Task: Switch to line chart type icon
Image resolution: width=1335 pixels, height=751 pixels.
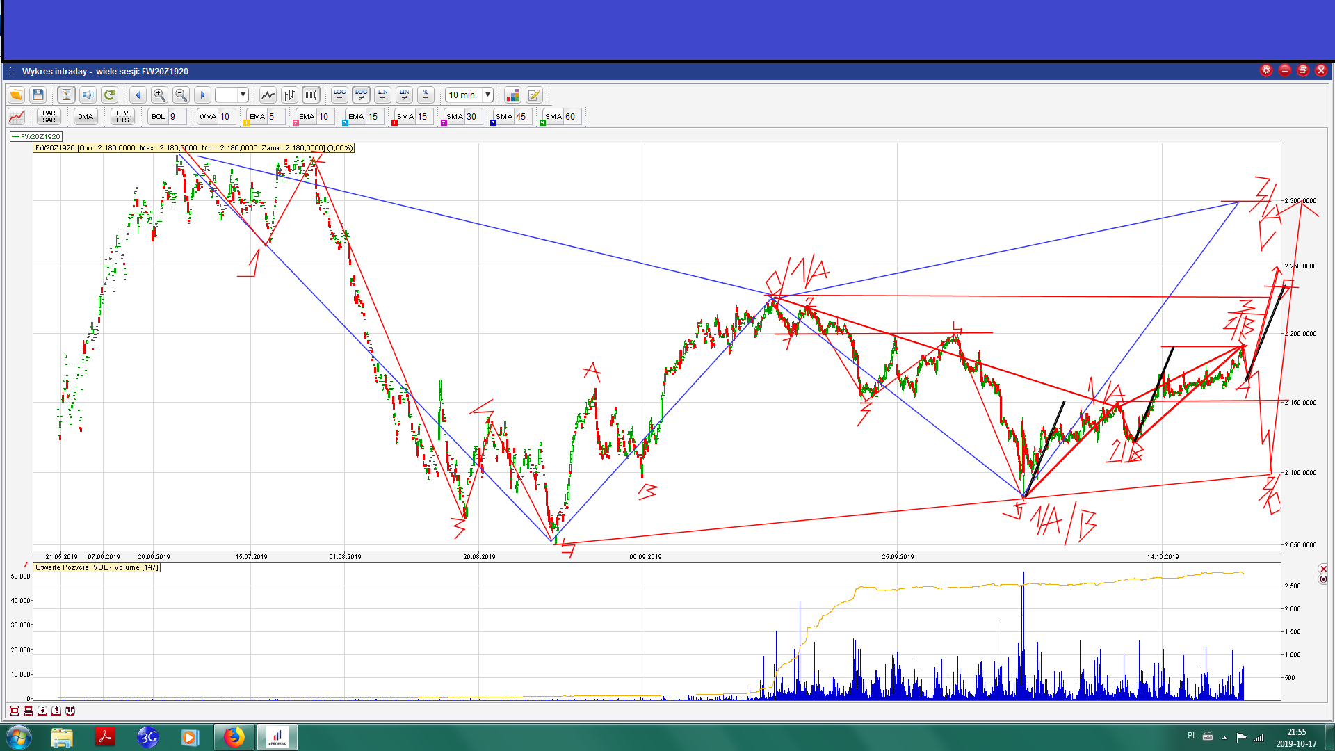Action: (268, 95)
